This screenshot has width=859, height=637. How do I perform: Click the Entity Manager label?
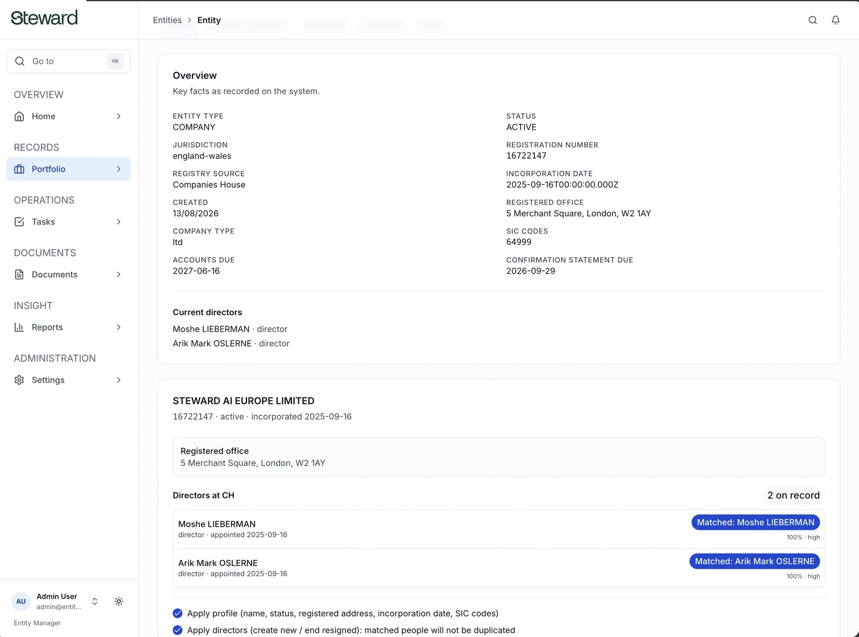click(37, 623)
